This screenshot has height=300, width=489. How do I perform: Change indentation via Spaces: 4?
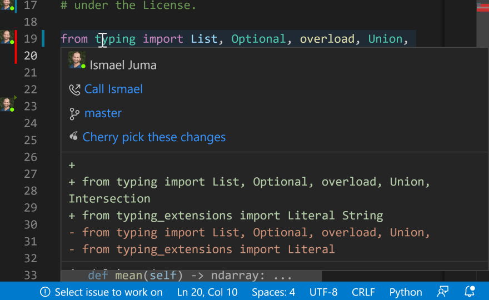[x=273, y=292]
